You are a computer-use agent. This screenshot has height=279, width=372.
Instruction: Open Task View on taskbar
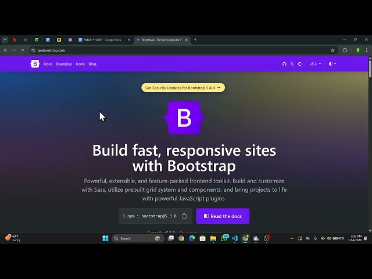(171, 238)
